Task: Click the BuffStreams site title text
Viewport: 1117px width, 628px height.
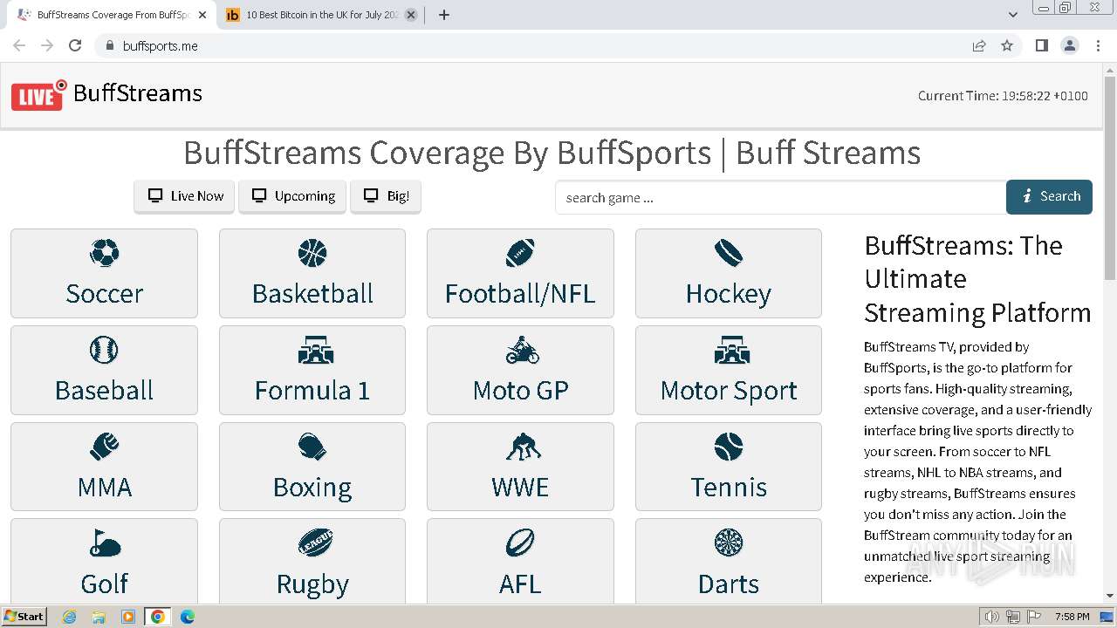Action: pyautogui.click(x=138, y=93)
